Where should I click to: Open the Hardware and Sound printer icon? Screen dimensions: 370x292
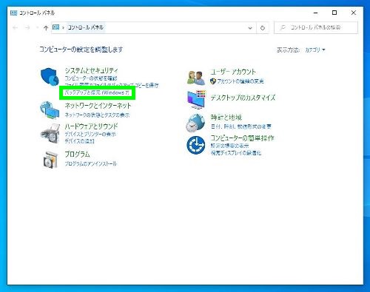click(50, 133)
